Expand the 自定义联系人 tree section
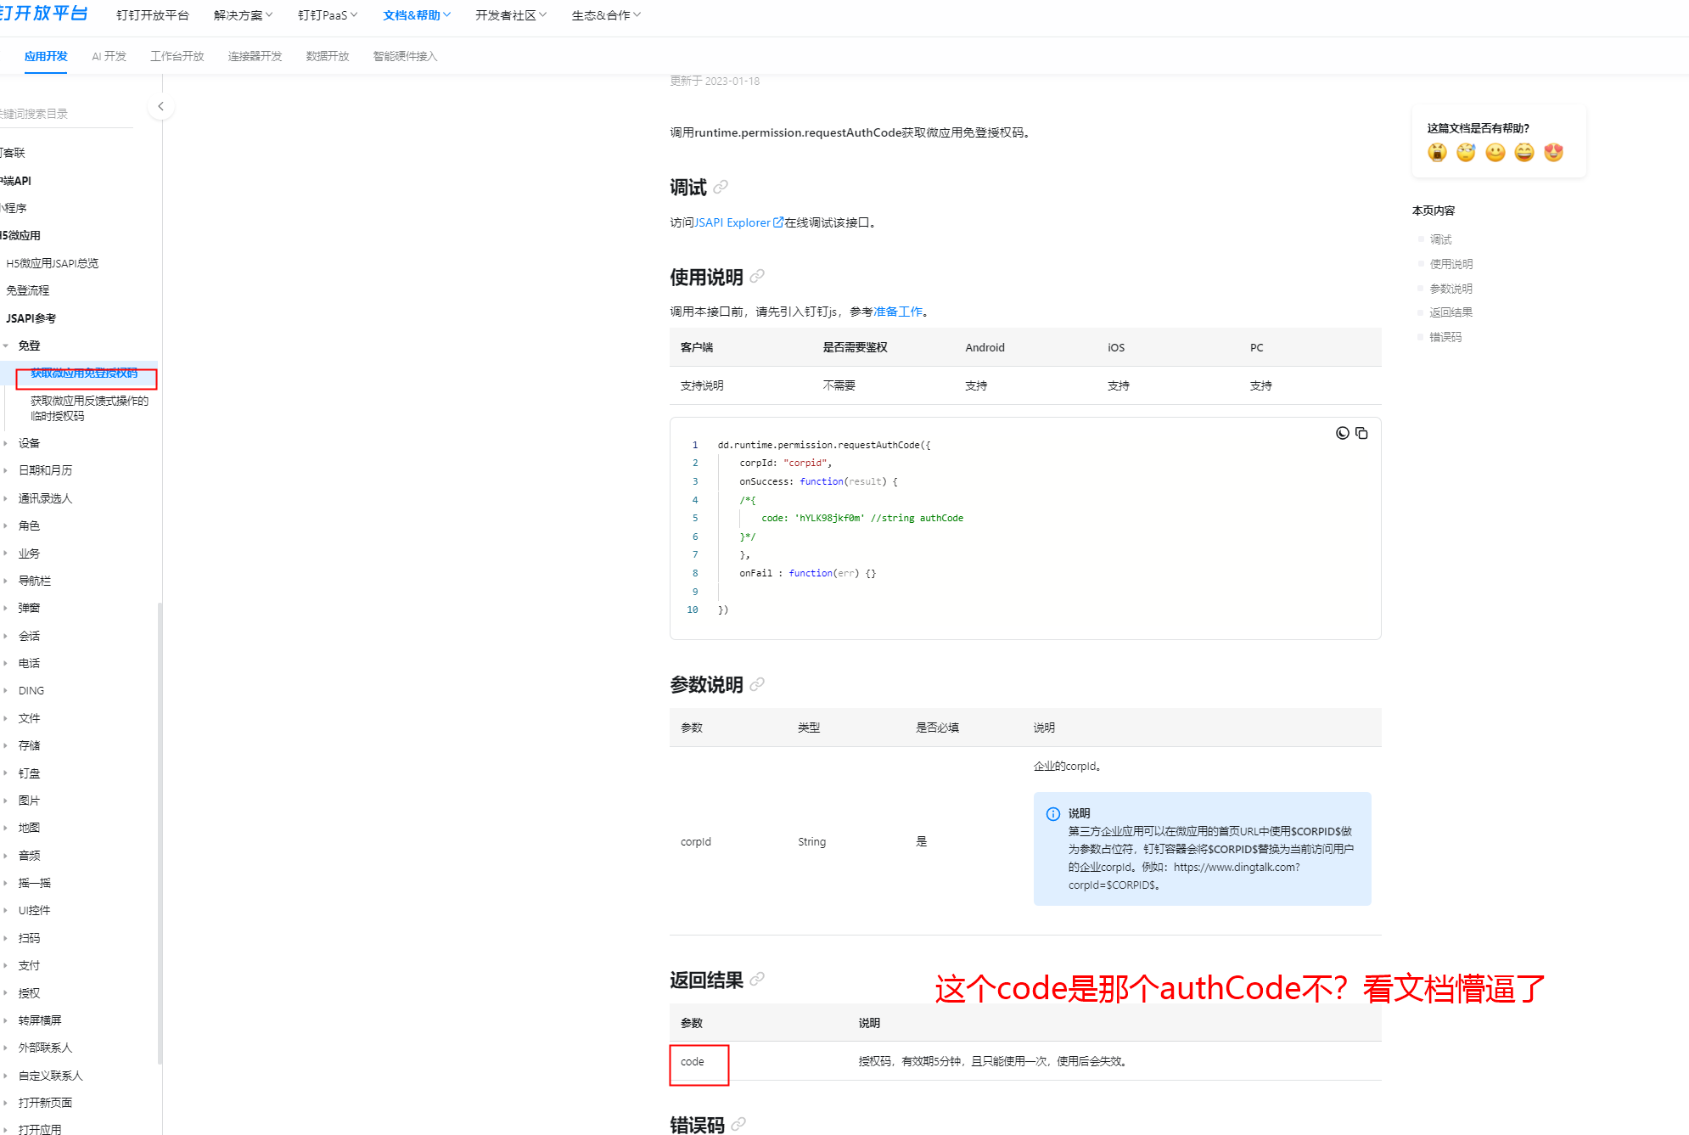 coord(6,1076)
